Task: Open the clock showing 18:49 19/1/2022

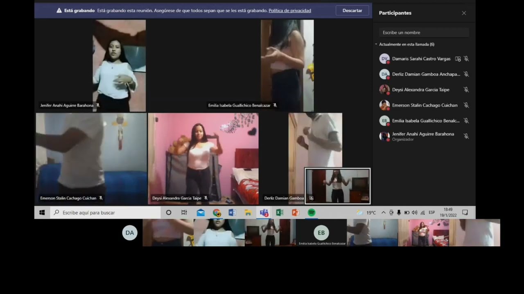Action: point(448,213)
